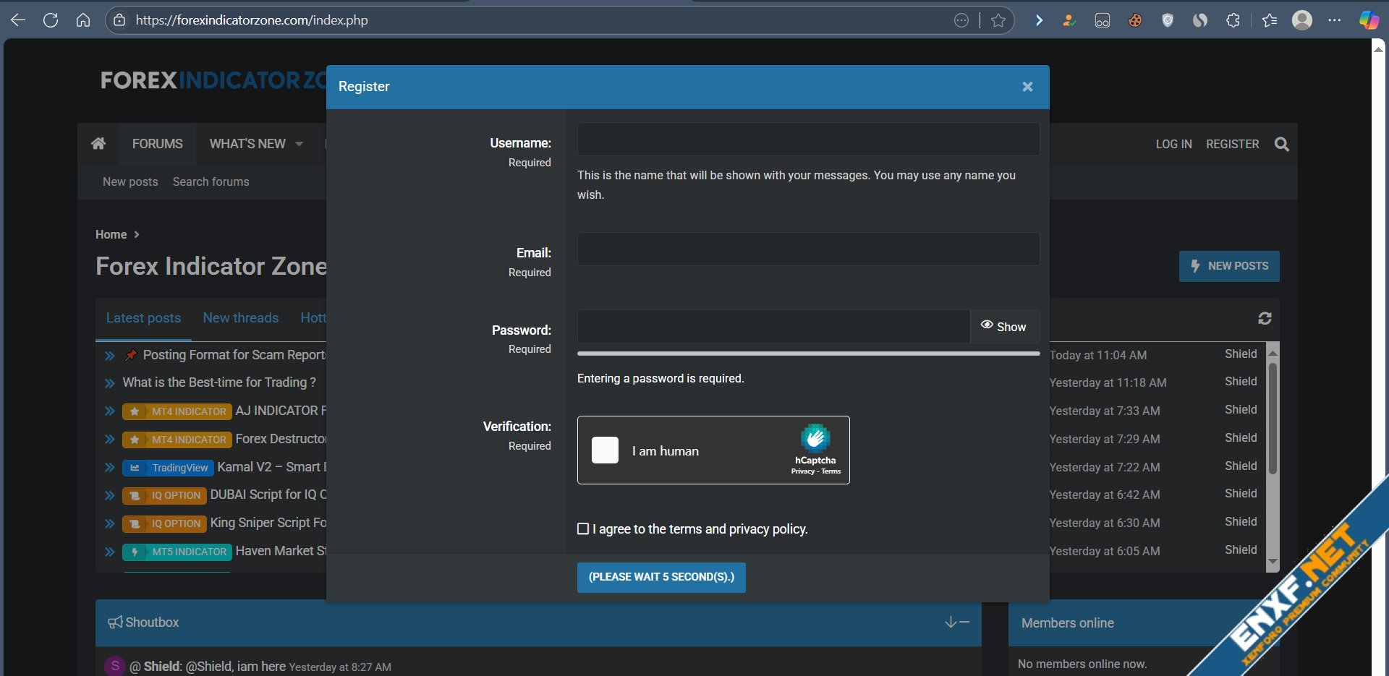Check the I am human captcha box
The width and height of the screenshot is (1389, 676).
(x=605, y=450)
